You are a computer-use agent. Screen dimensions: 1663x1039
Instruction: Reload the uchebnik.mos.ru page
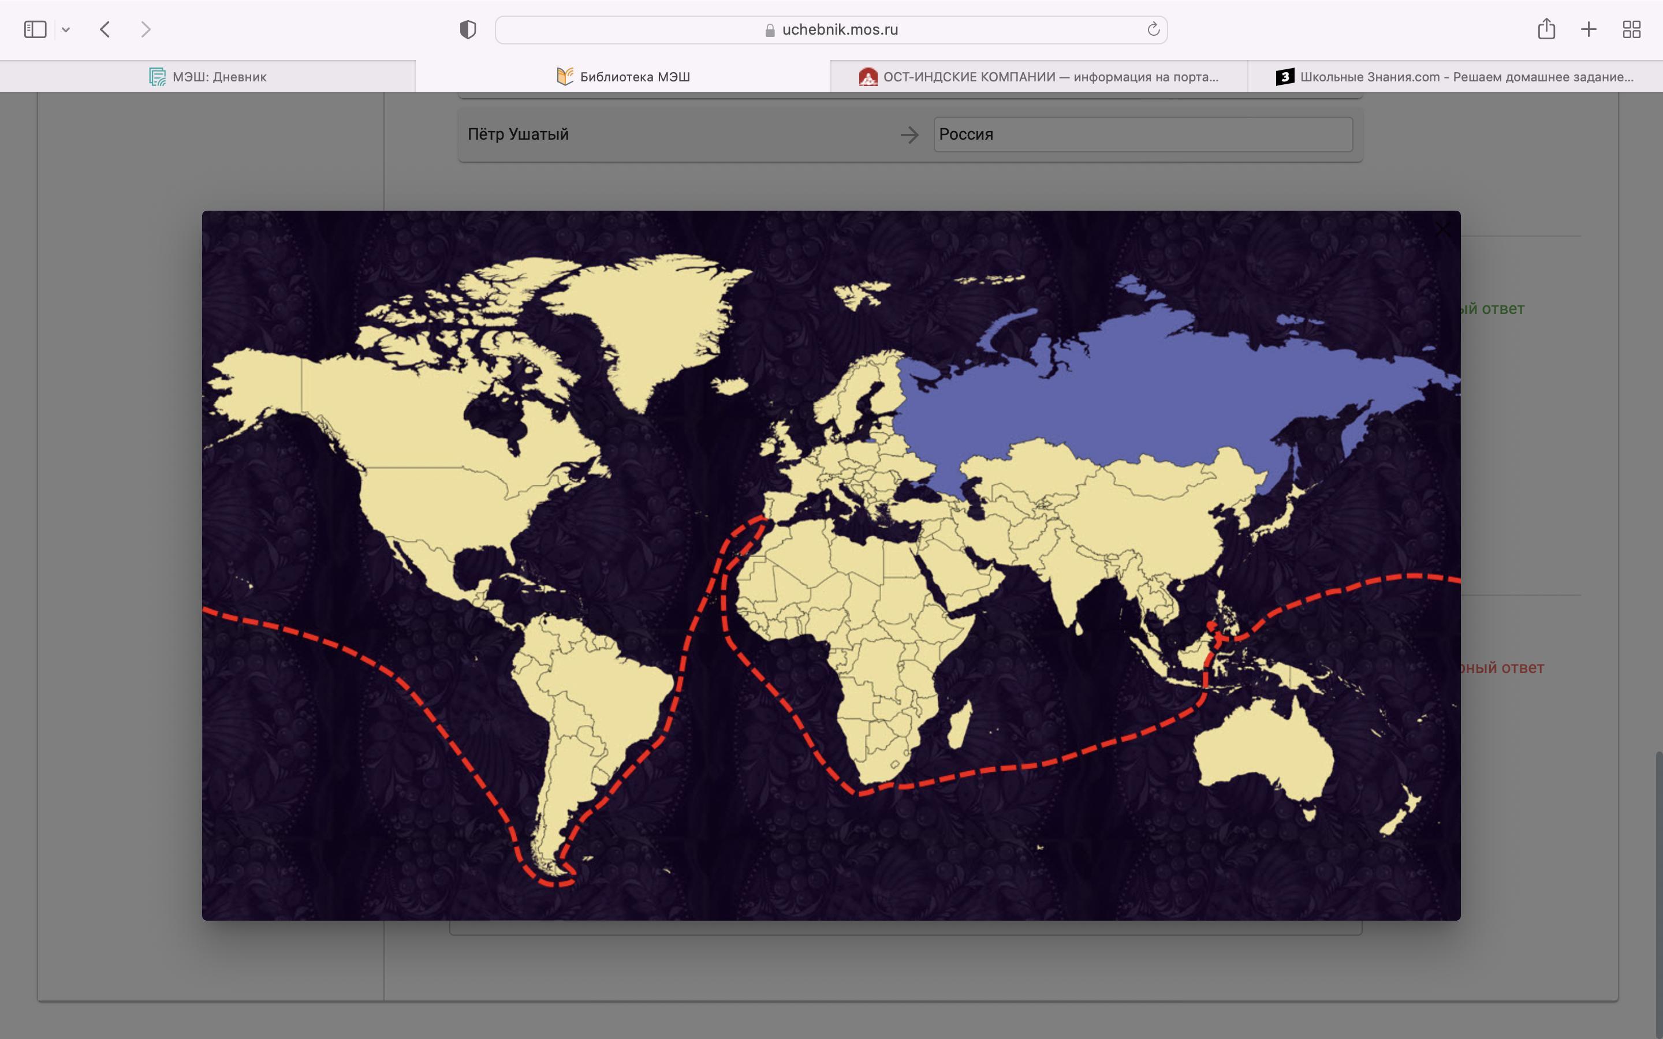pyautogui.click(x=1153, y=29)
